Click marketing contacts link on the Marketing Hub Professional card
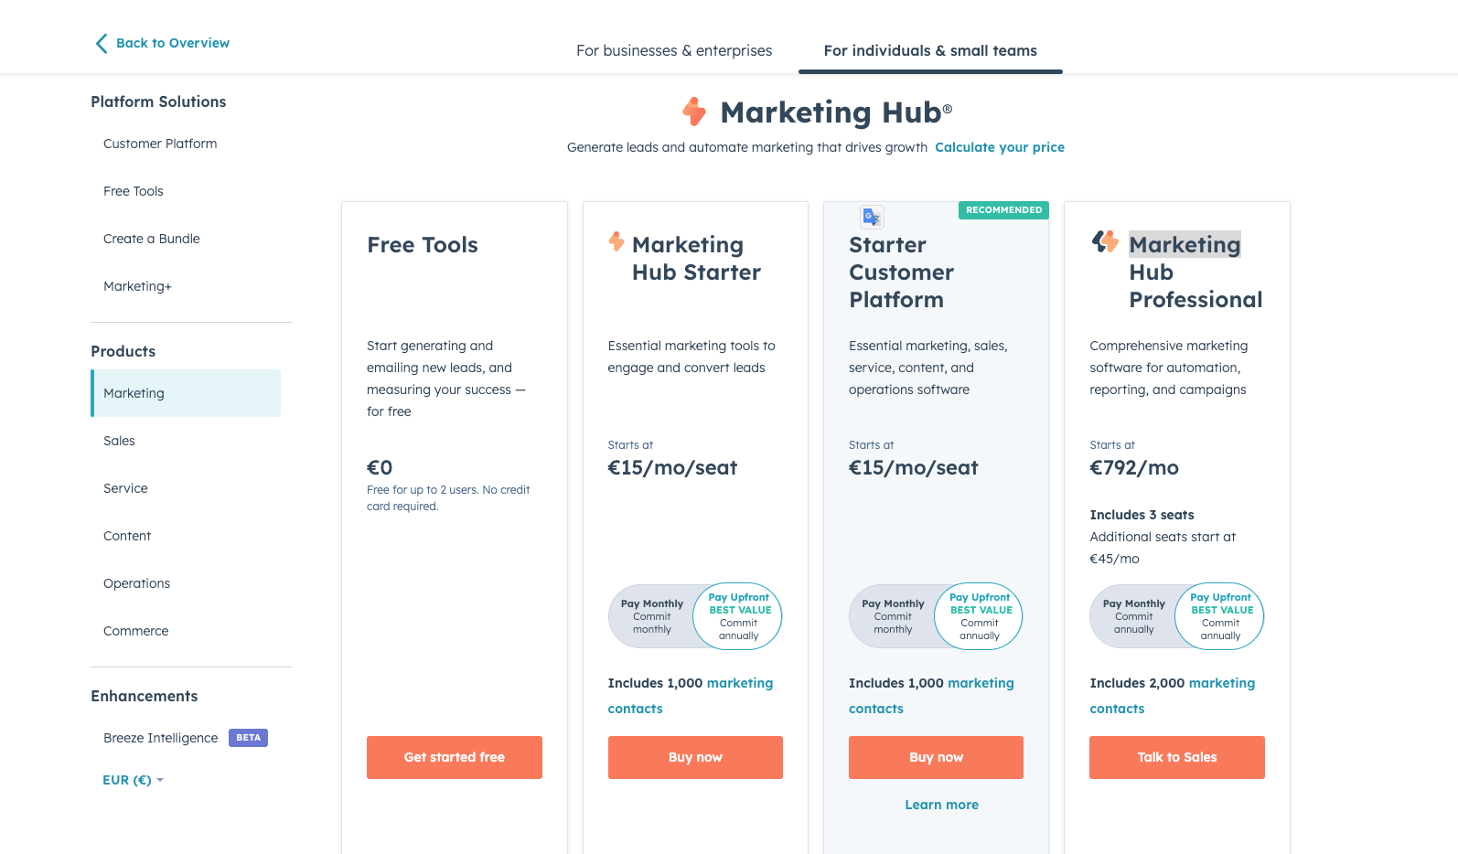Viewport: 1458px width, 854px height. coord(1173,696)
